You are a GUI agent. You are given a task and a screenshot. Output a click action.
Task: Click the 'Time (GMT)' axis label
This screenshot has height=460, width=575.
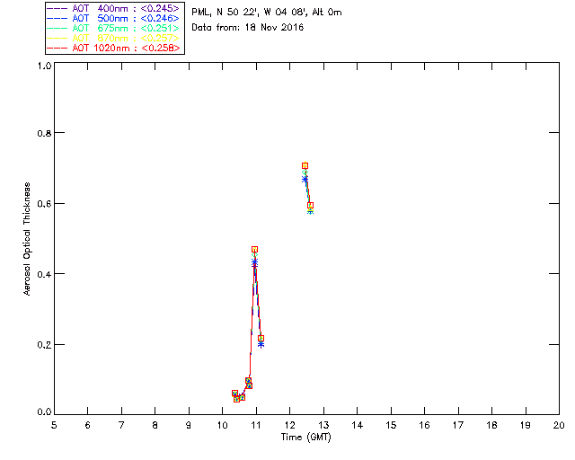pyautogui.click(x=305, y=438)
